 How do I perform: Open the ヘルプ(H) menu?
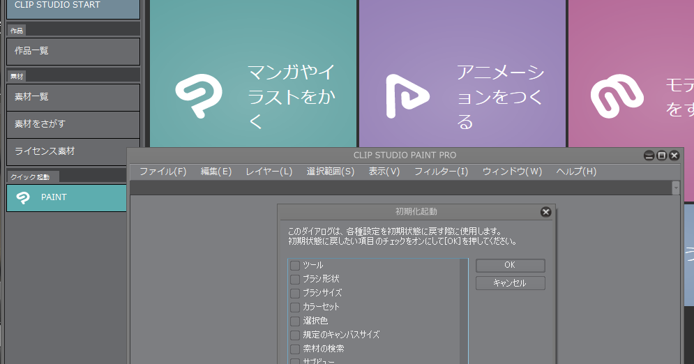click(x=576, y=172)
